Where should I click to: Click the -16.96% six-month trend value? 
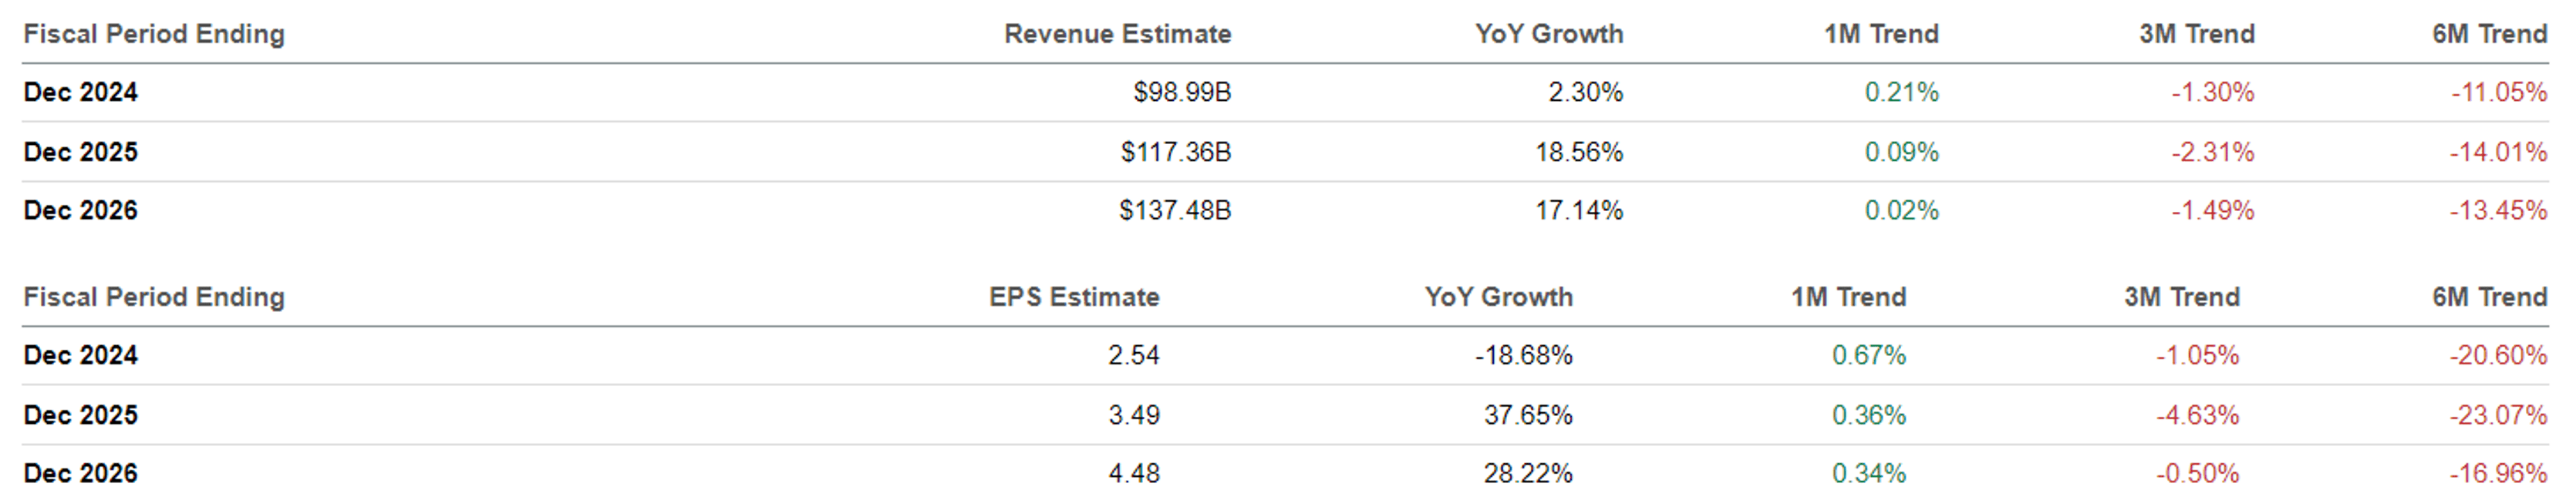coord(2497,473)
